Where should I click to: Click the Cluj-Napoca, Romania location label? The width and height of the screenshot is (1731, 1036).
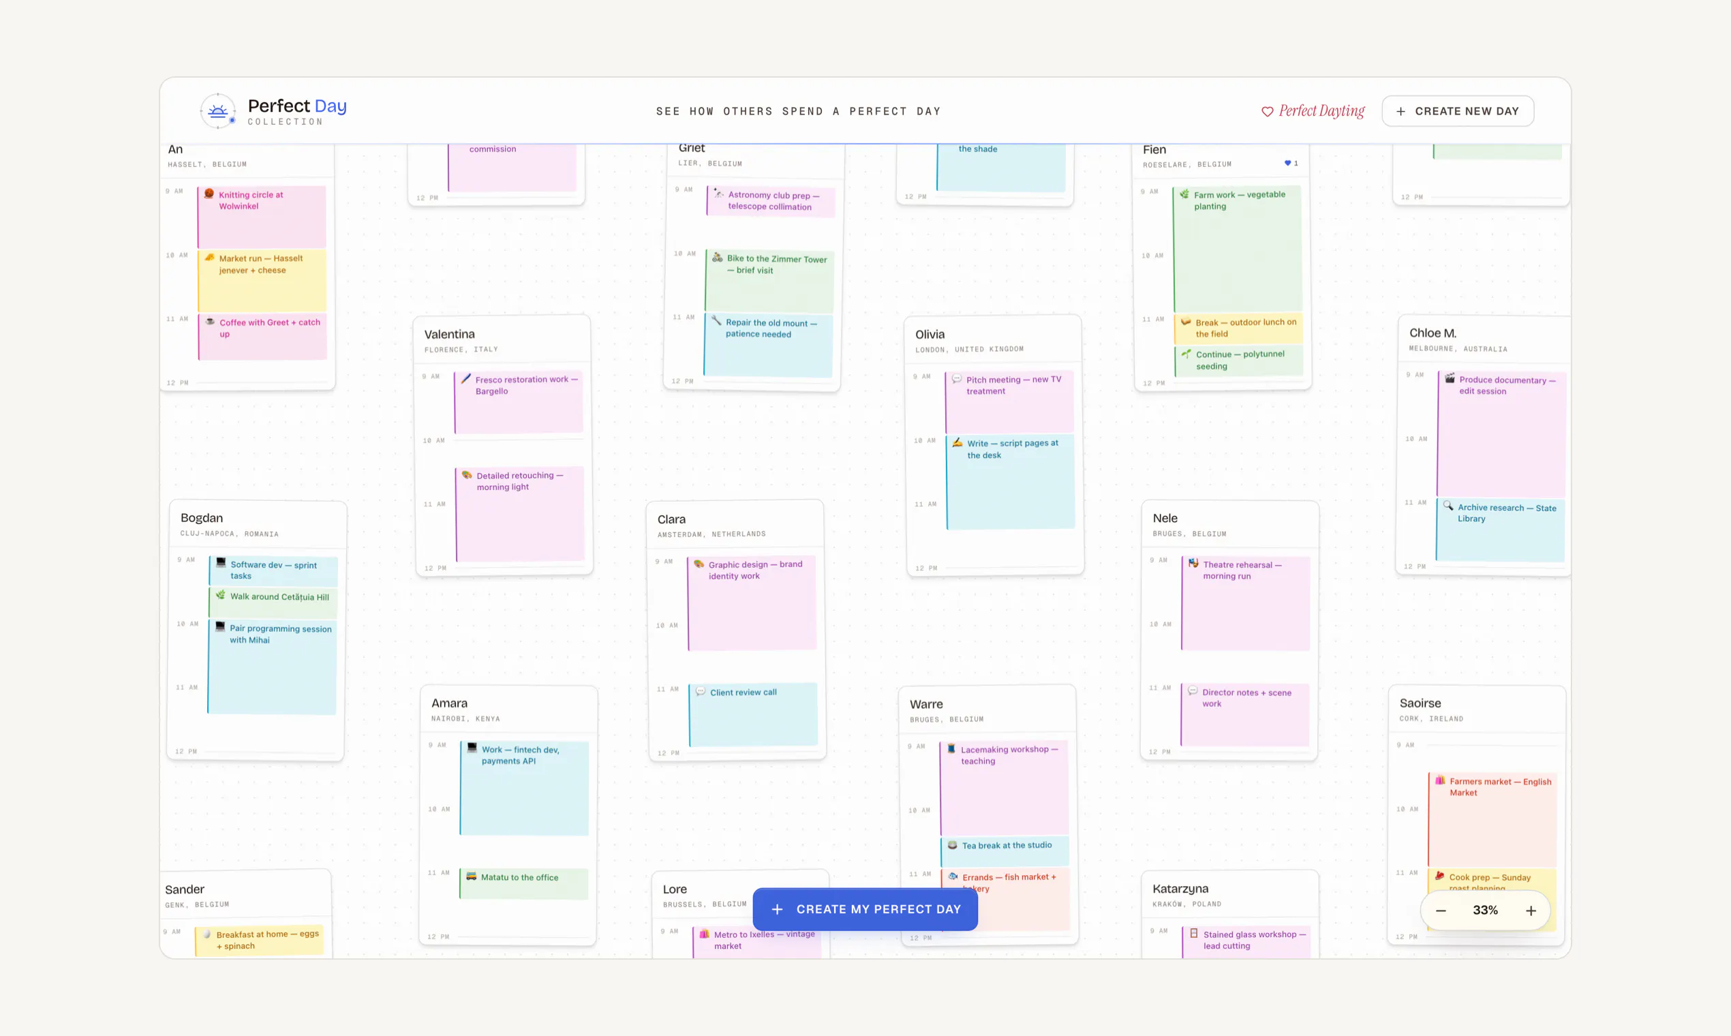[230, 534]
